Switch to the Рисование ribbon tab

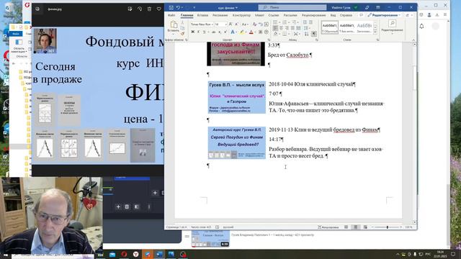coord(220,15)
